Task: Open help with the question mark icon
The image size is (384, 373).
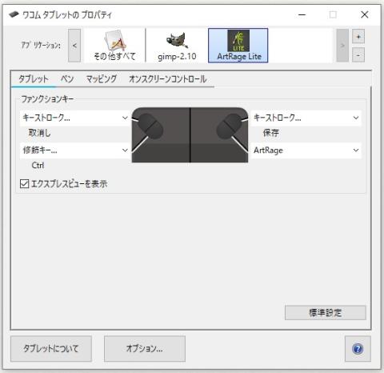Action: [358, 349]
